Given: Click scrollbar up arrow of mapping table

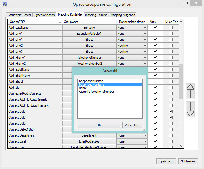Looking at the screenshot, I should [x=181, y=22].
